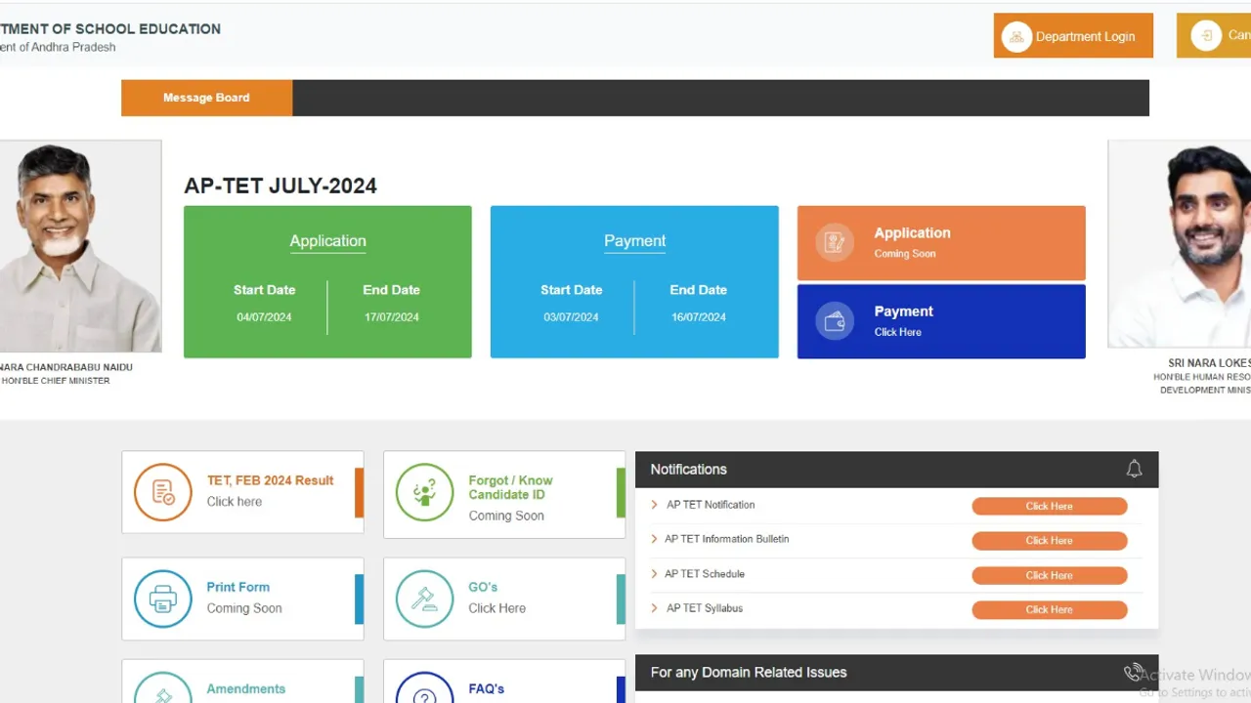This screenshot has width=1251, height=703.
Task: Click the Application end date 17/07/2024
Action: click(x=392, y=317)
